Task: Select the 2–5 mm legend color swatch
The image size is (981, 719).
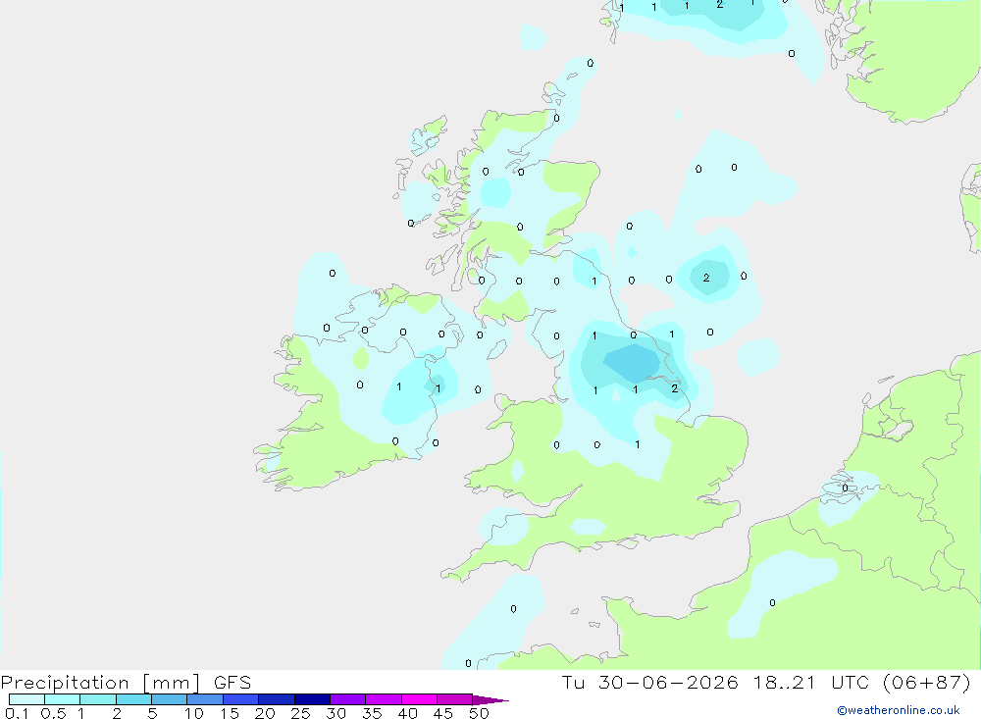Action: point(133,699)
